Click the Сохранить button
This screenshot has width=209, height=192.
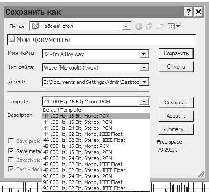pyautogui.click(x=176, y=53)
